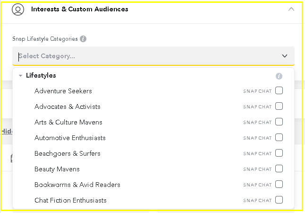Check the Beachgoers & Surfers checkbox
The image size is (305, 213).
[279, 153]
